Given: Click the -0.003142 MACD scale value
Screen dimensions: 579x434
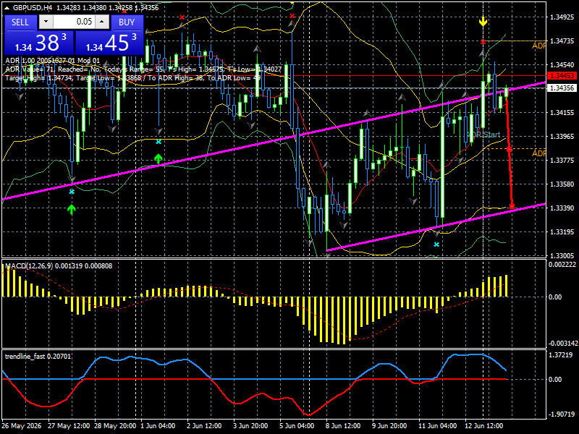Looking at the screenshot, I should coord(563,343).
